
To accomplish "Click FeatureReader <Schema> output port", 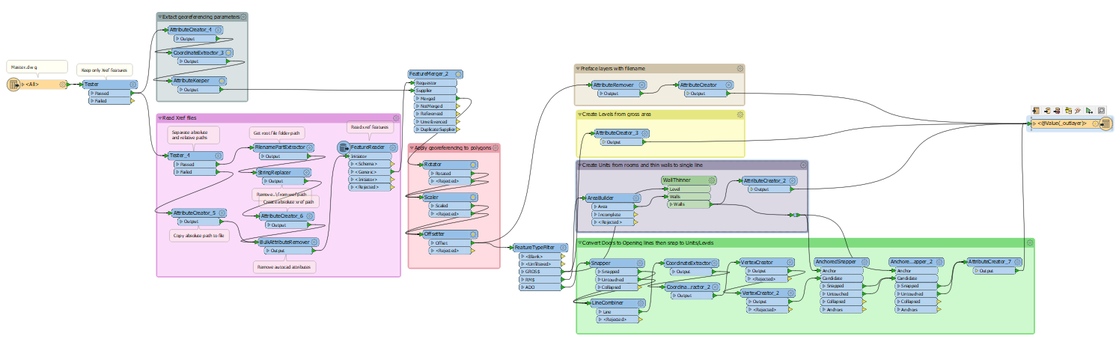I will point(370,163).
